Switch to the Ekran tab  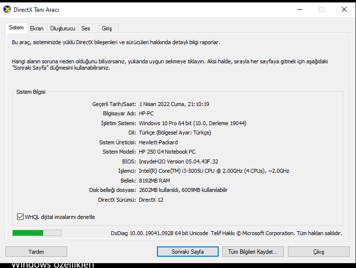point(37,28)
